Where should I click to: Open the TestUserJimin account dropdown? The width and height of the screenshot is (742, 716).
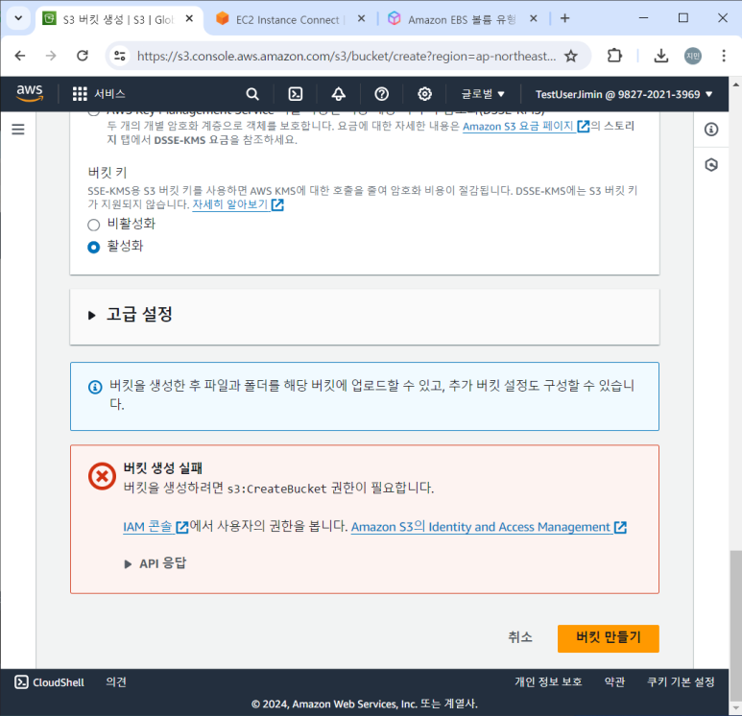coord(624,94)
